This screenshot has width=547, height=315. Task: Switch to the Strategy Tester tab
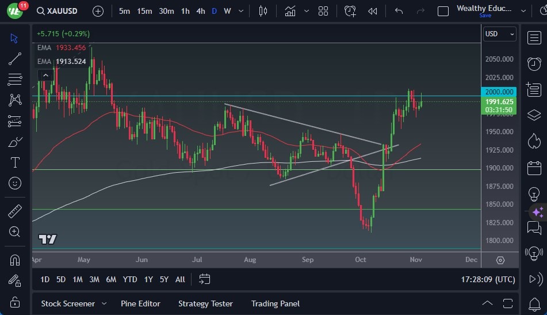pyautogui.click(x=205, y=303)
